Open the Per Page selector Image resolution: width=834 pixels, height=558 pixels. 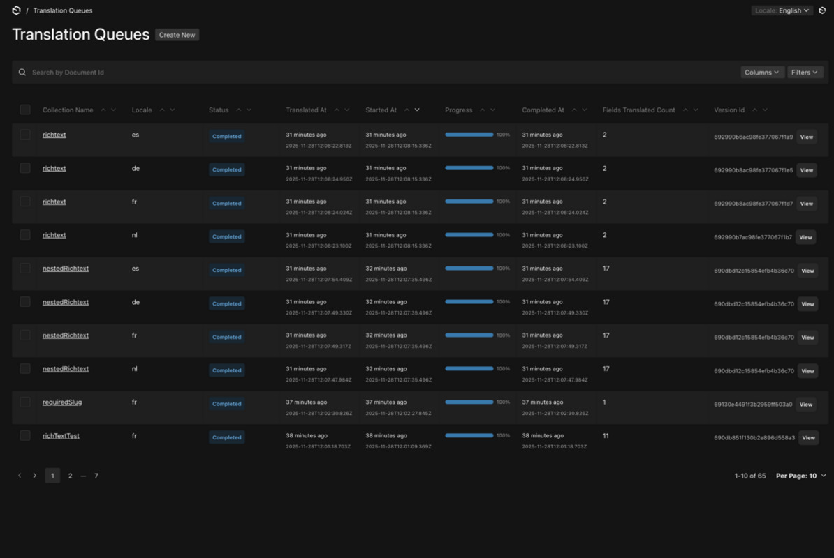(x=800, y=476)
